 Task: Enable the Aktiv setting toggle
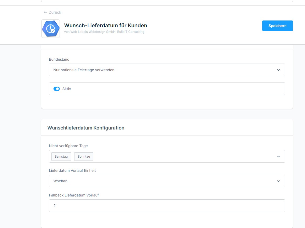(56, 89)
